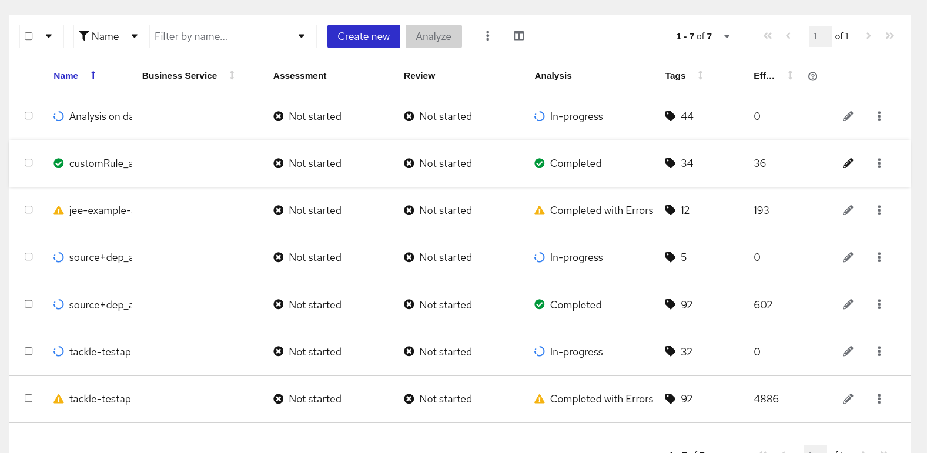Expand the bulk select dropdown arrow
Image resolution: width=927 pixels, height=453 pixels.
pyautogui.click(x=49, y=36)
